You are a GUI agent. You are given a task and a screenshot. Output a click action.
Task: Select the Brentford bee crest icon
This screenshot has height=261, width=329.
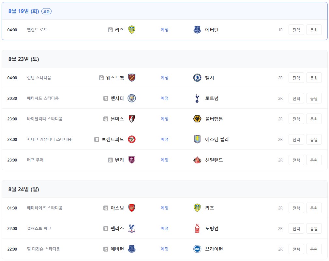point(131,139)
